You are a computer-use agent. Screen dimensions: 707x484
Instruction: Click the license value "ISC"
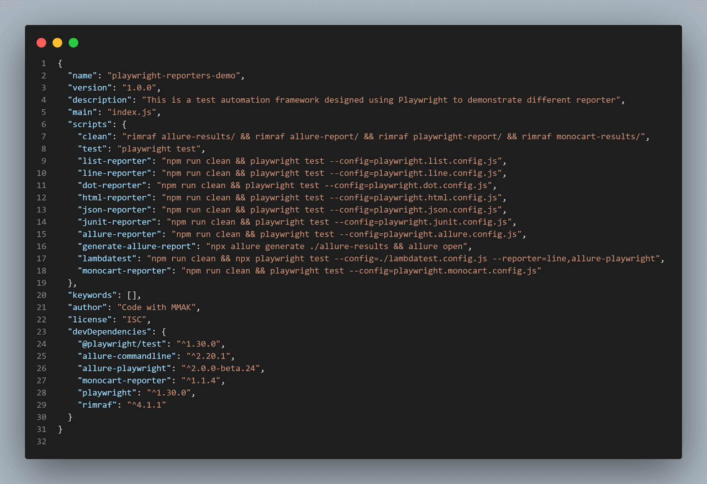pyautogui.click(x=134, y=319)
